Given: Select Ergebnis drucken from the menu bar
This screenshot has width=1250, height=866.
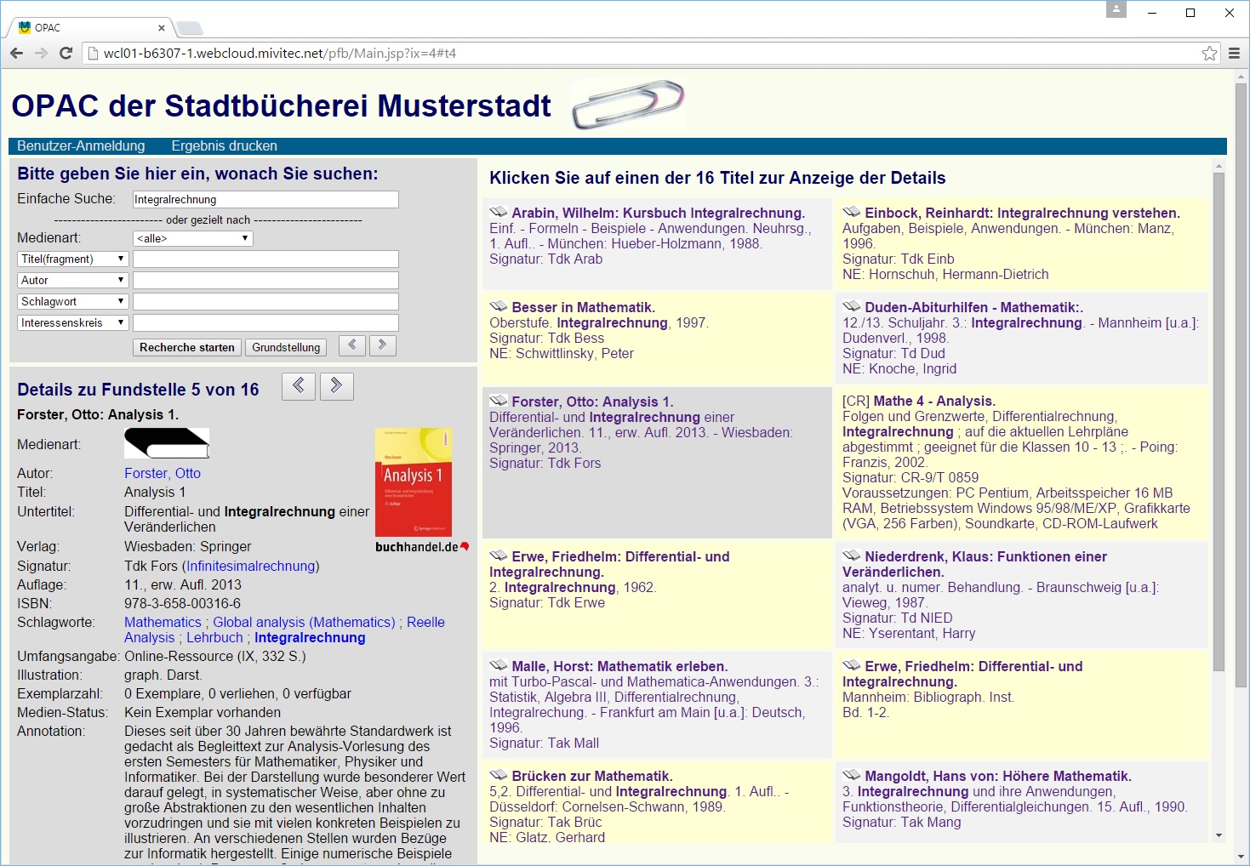Looking at the screenshot, I should click(224, 146).
